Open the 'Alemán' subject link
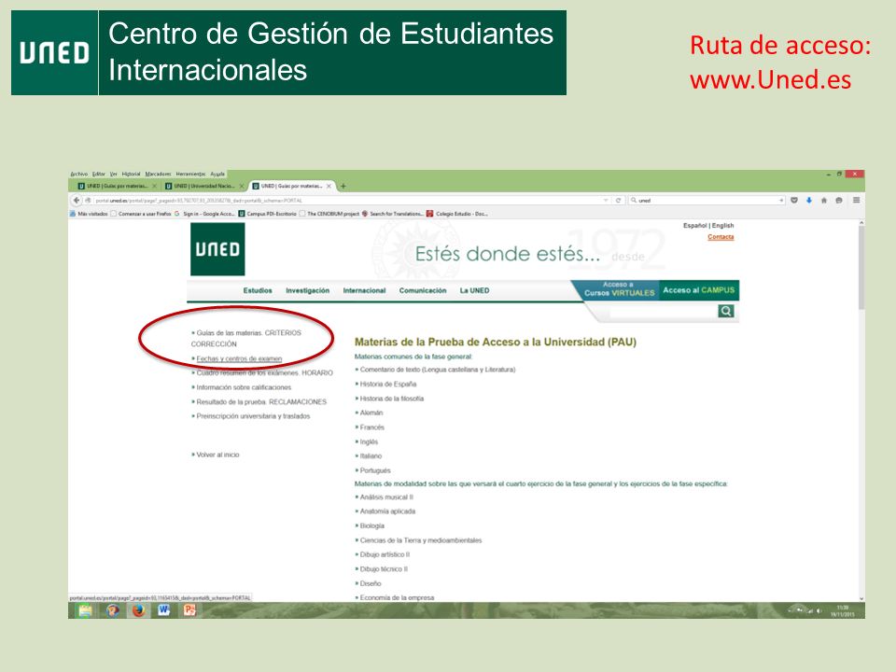 point(371,413)
